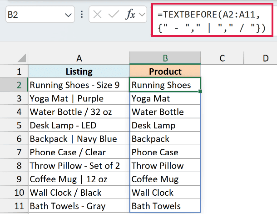The height and width of the screenshot is (214, 277).
Task: Select cell 'Bath Towels - Gray'
Action: coord(79,206)
